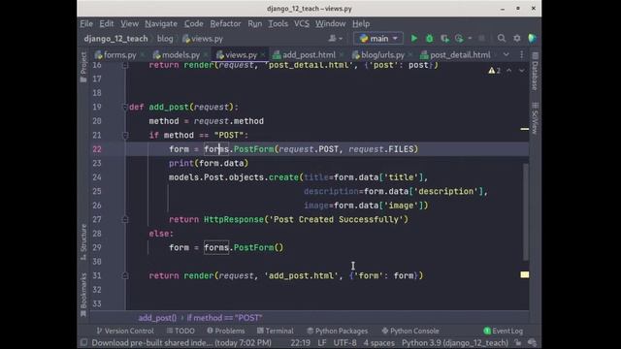Click the cursor position 22:19 indicator
The height and width of the screenshot is (349, 621).
(x=300, y=342)
